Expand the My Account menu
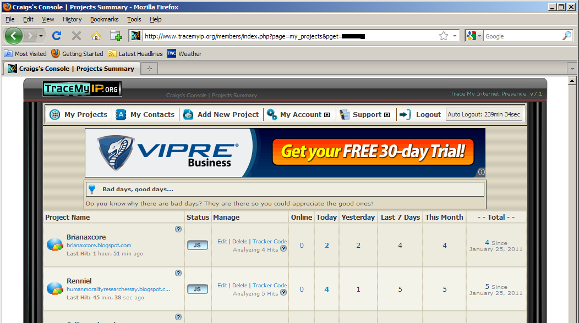The height and width of the screenshot is (323, 579). pos(298,114)
